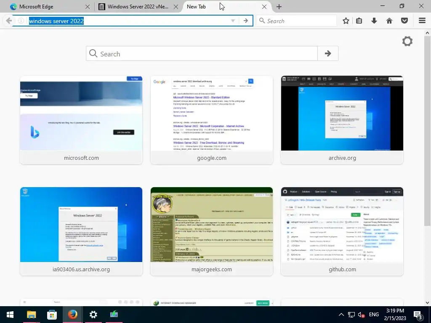Click the Go arrow in the address bar

245,21
